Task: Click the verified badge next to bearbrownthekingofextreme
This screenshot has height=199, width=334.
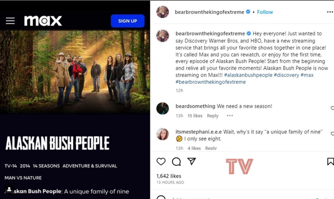Action: pyautogui.click(x=248, y=12)
